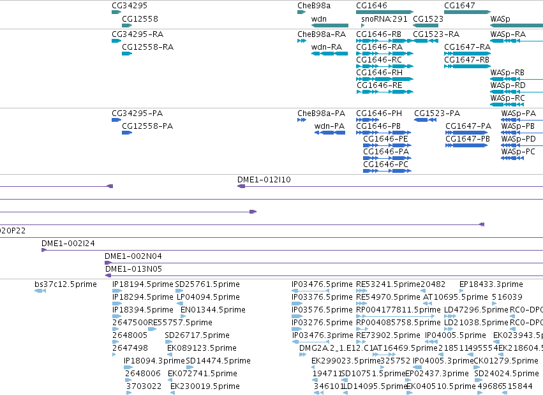The height and width of the screenshot is (396, 543).
Task: Click EST label EK089123.5prime
Action: 202,348
